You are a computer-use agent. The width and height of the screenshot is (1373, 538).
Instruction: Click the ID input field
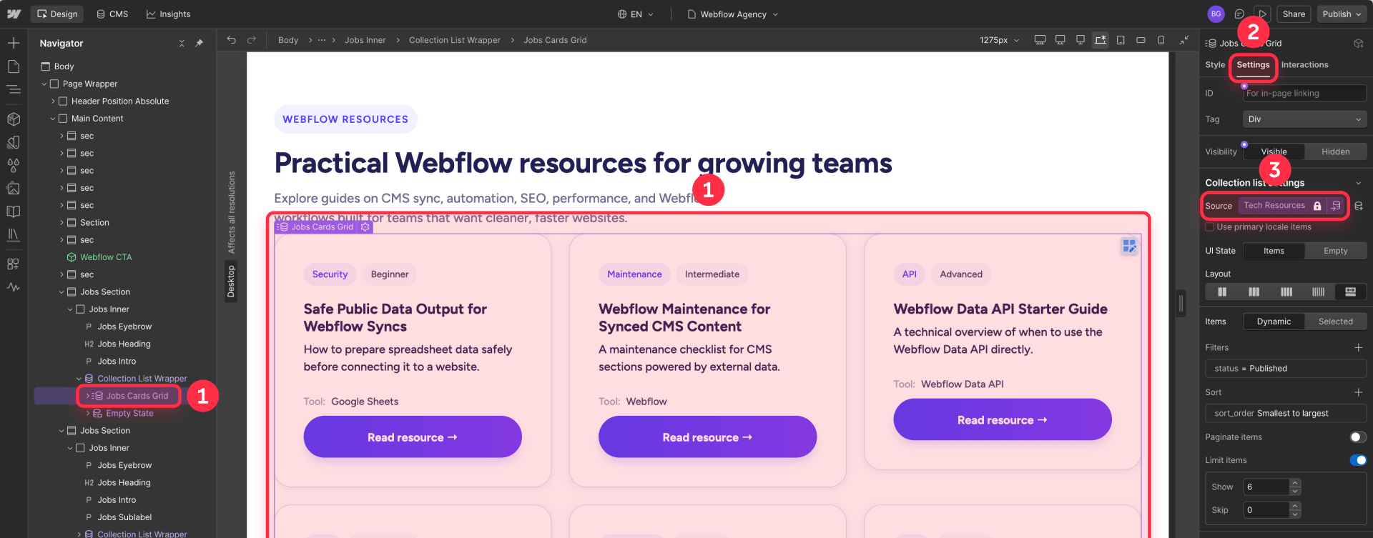(x=1304, y=94)
